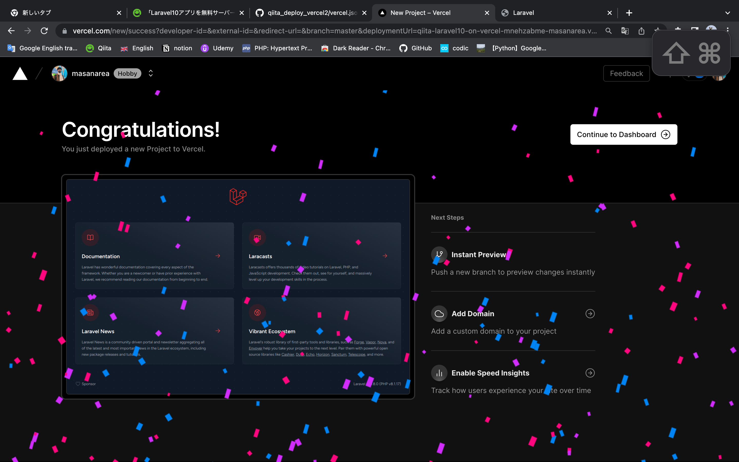The width and height of the screenshot is (739, 462).
Task: Open the Dark Reader bookmark
Action: [x=356, y=48]
